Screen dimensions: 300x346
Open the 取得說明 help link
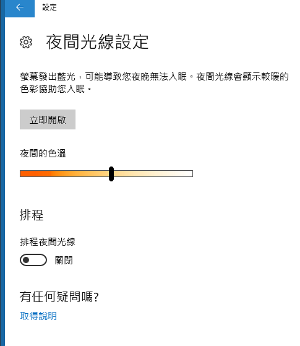(38, 316)
